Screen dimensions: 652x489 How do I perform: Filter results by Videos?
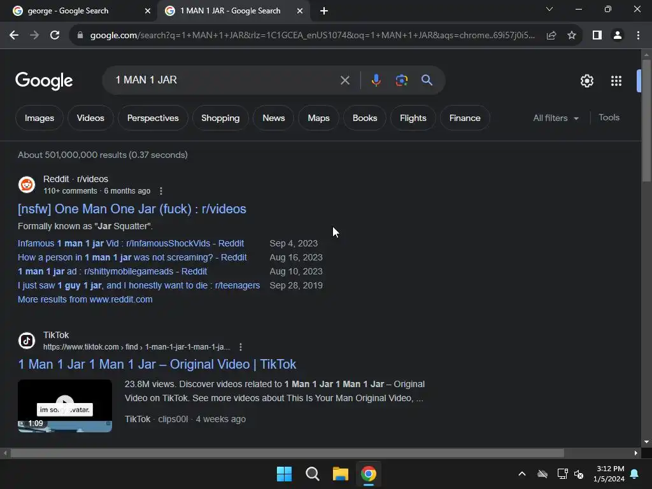pos(90,118)
